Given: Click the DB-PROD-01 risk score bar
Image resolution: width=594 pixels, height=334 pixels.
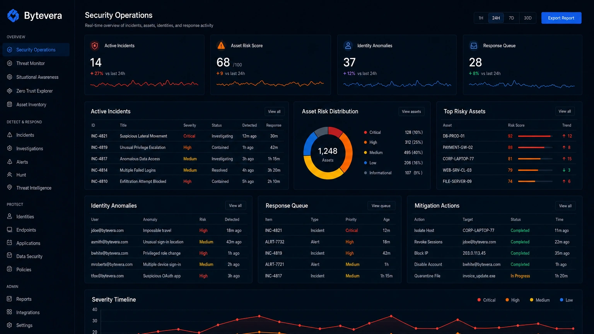Looking at the screenshot, I should point(534,136).
